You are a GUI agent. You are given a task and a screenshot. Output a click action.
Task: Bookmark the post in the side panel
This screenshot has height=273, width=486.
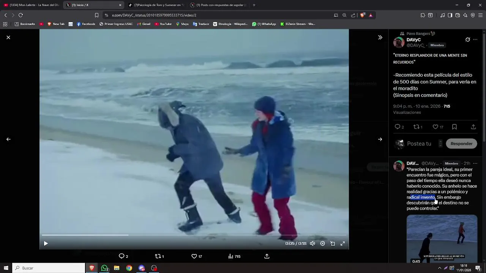pos(454,127)
